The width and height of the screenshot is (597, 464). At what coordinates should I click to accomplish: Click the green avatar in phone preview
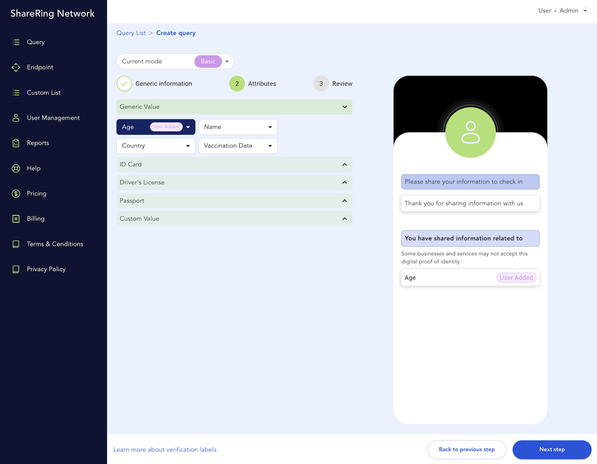tap(470, 132)
